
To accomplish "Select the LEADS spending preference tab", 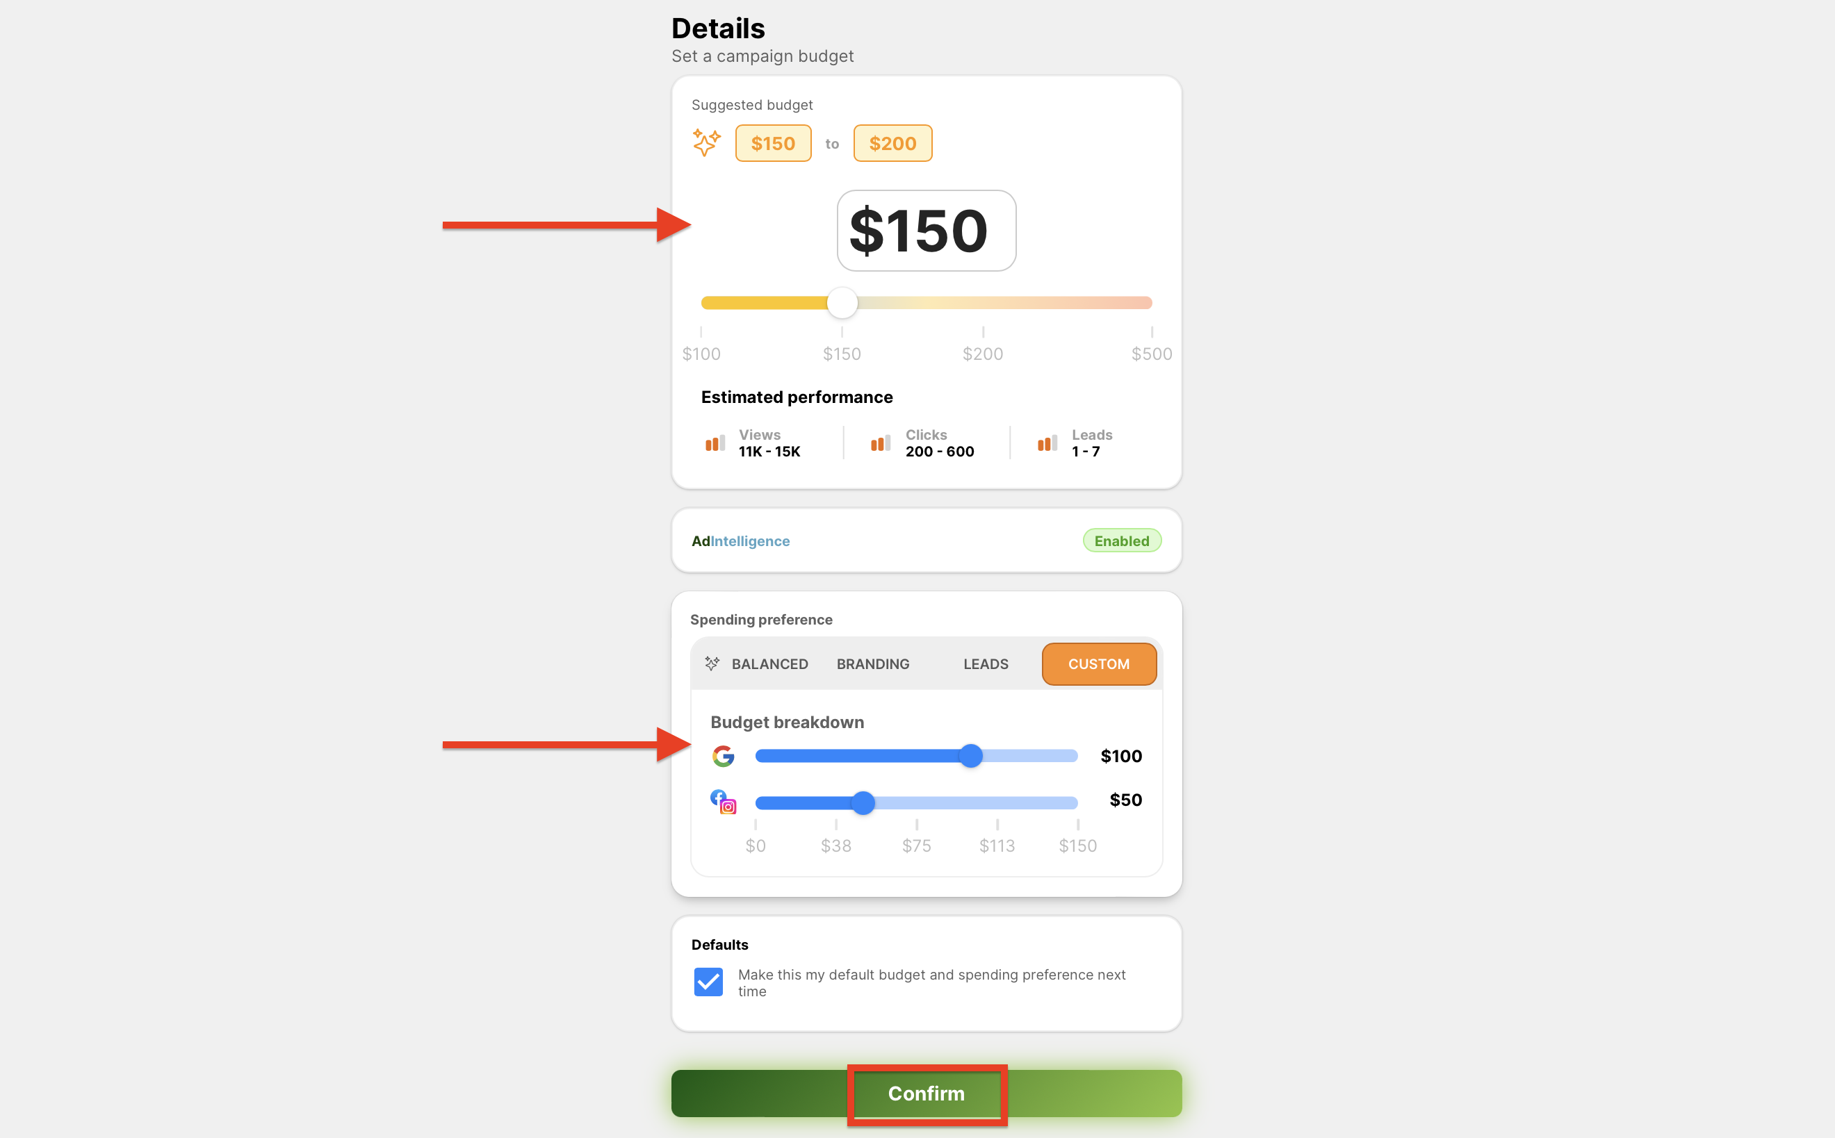I will coord(984,663).
